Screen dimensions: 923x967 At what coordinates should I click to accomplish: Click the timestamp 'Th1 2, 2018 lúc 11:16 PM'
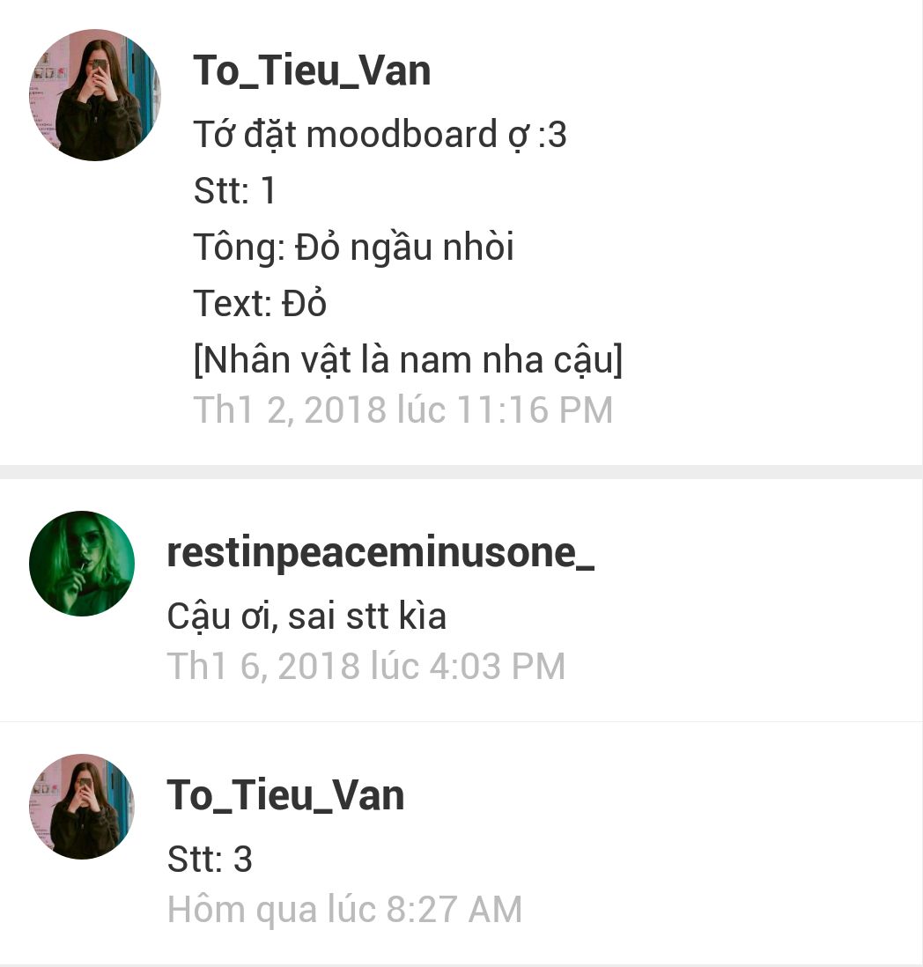(x=403, y=410)
